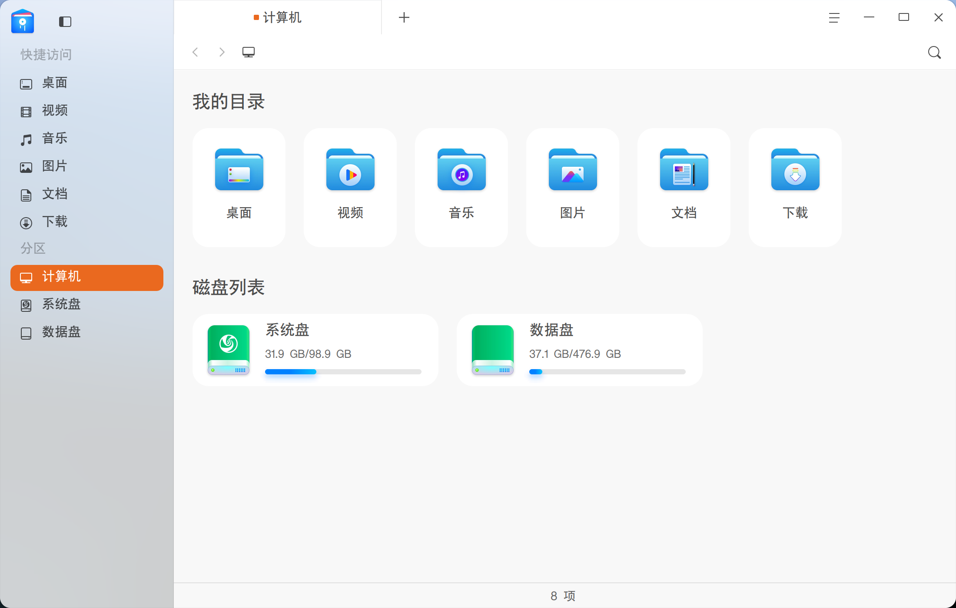956x608 pixels.
Task: Open the search function
Action: 934,52
